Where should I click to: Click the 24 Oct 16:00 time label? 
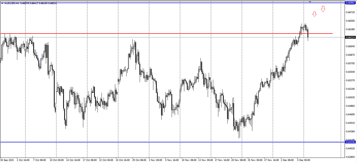pos(123,160)
